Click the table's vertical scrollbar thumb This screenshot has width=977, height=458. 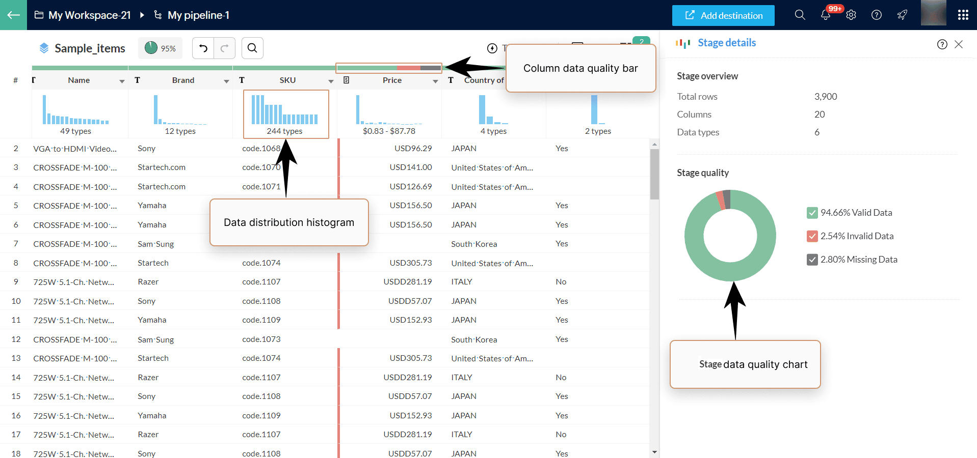point(654,174)
